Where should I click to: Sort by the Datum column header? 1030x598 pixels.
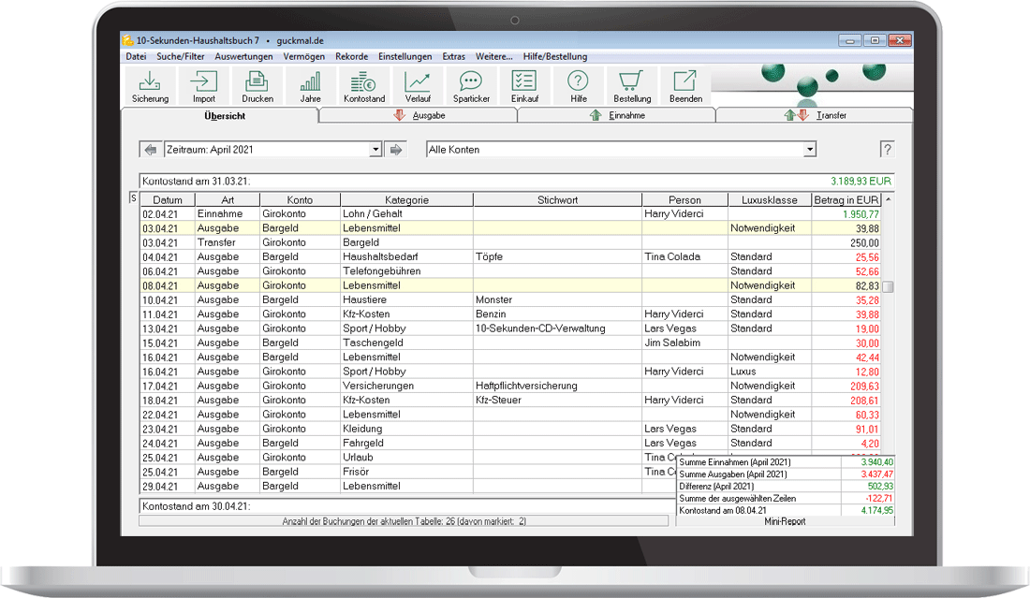(x=168, y=199)
